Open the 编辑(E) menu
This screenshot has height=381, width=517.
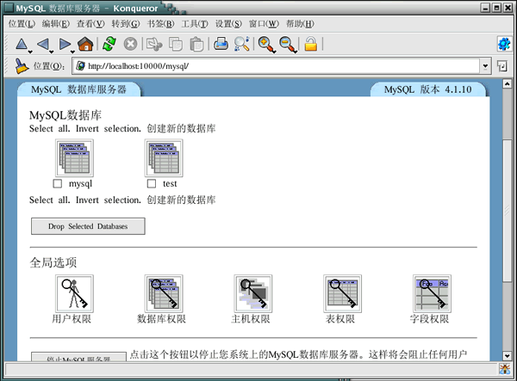pos(56,24)
